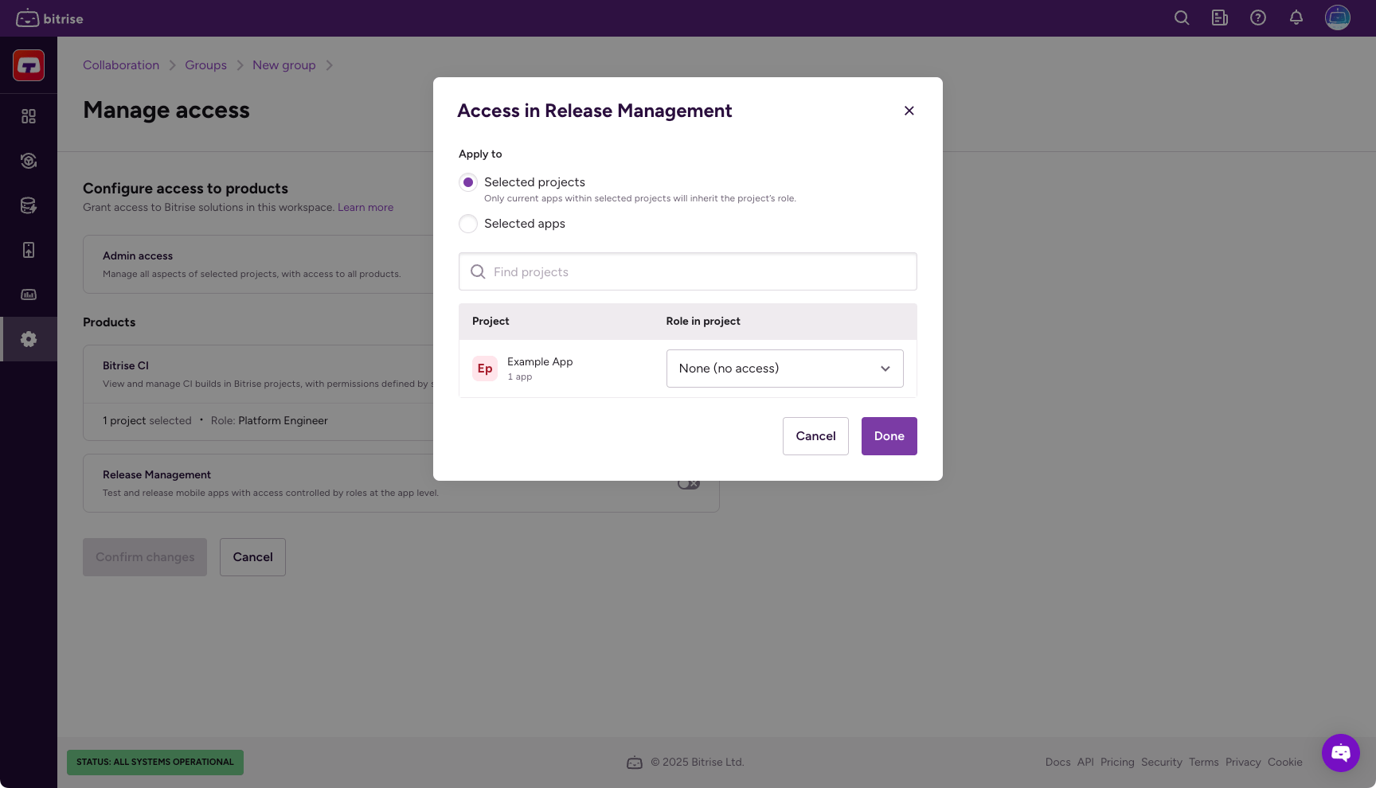Click the Done button

(889, 435)
